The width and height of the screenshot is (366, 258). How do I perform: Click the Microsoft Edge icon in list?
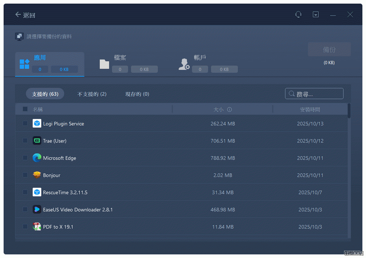[x=37, y=158]
